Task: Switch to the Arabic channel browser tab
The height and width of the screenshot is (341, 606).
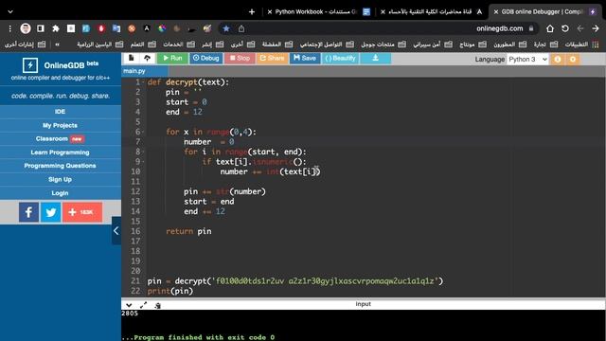Action: (431, 11)
